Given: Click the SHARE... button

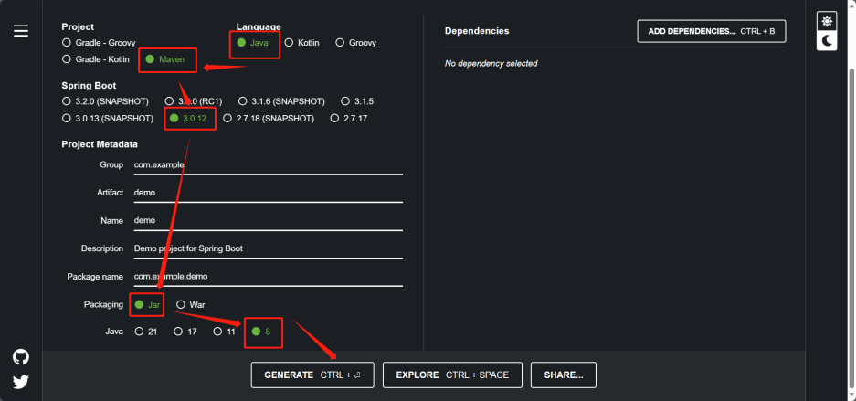Looking at the screenshot, I should click(x=564, y=375).
